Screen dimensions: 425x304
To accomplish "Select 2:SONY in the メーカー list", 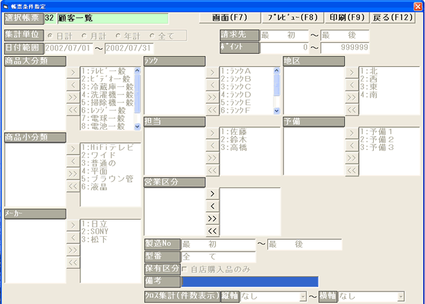I will tap(95, 231).
